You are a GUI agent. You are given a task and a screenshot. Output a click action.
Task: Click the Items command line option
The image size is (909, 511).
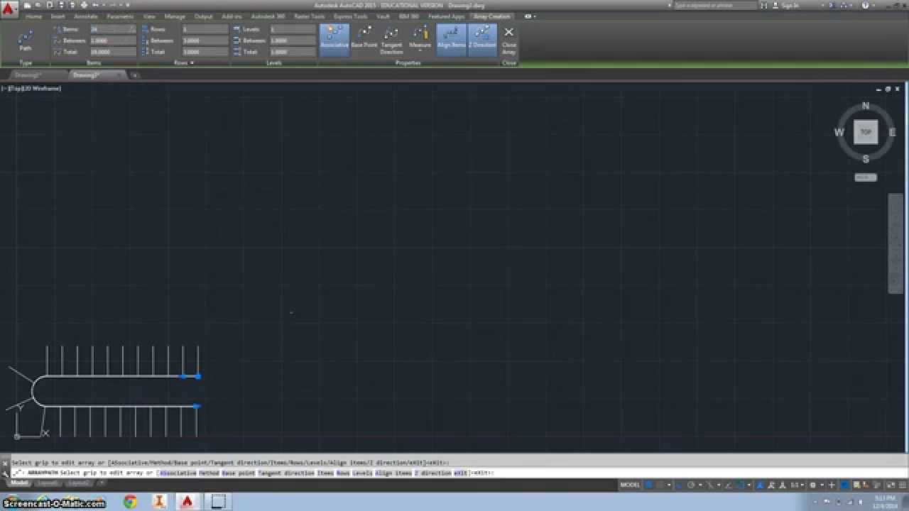coord(326,473)
